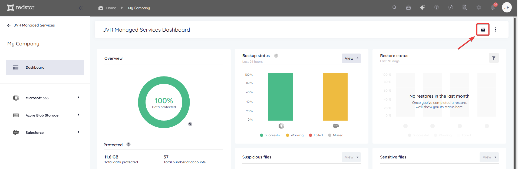Click View button in Backup status
Viewport: 518px width, 169px height.
351,58
